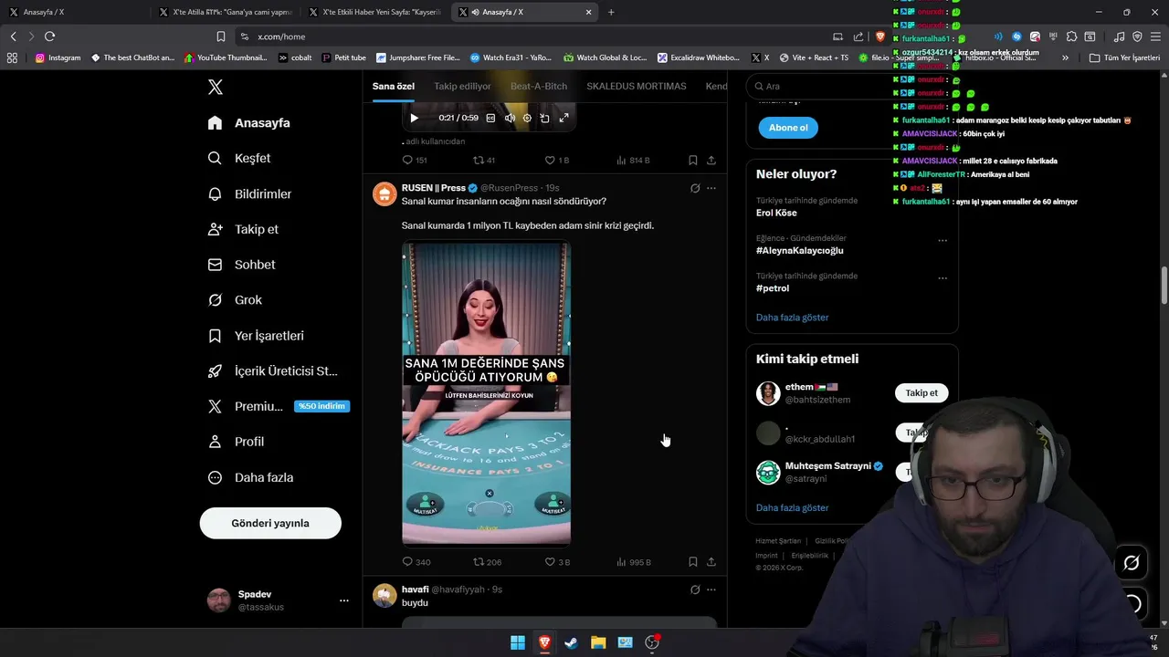The width and height of the screenshot is (1169, 657).
Task: Open more options on havafi post
Action: [x=711, y=589]
